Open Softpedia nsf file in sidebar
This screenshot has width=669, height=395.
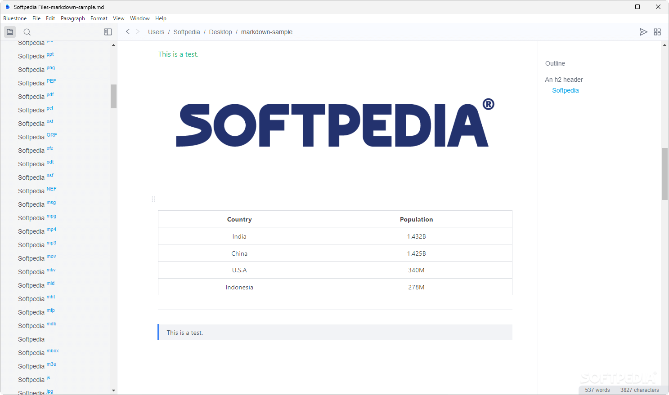coord(36,177)
